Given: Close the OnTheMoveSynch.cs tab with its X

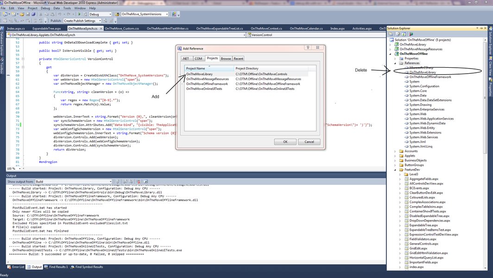Looking at the screenshot, I should click(x=101, y=28).
